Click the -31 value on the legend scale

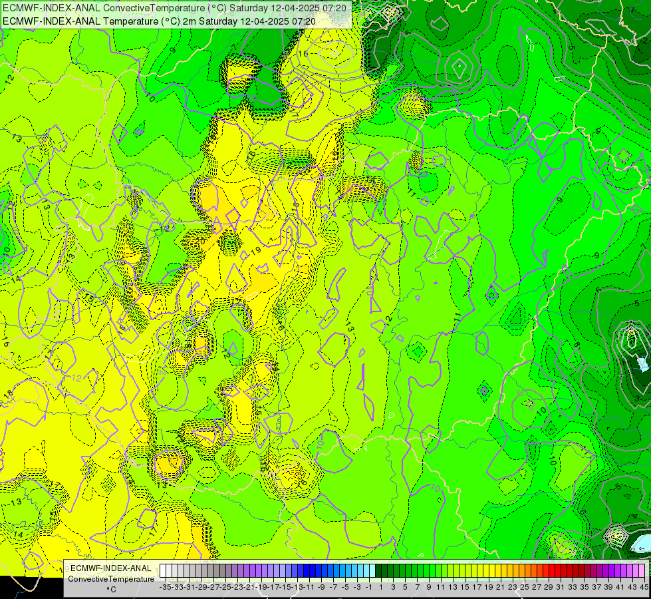[190, 587]
